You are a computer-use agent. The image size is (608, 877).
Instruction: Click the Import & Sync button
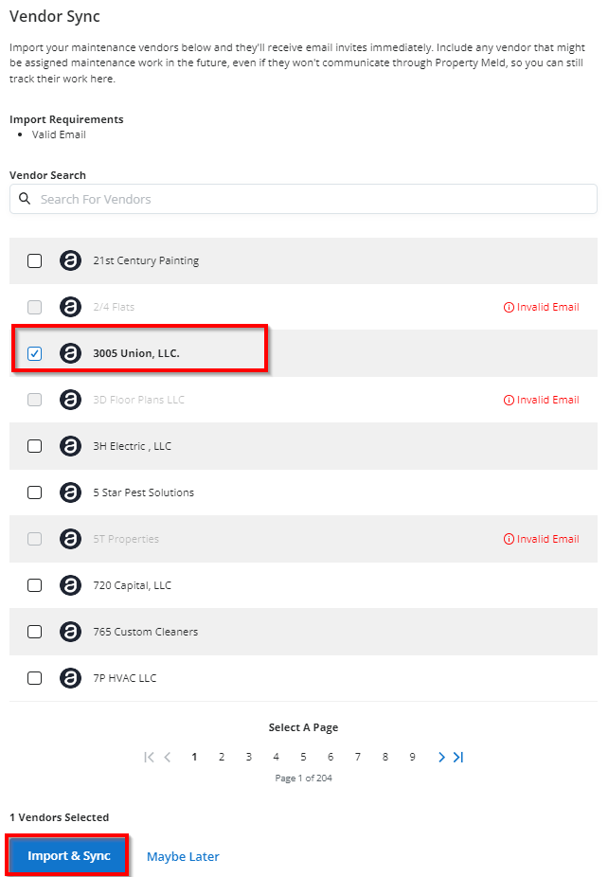pyautogui.click(x=69, y=856)
